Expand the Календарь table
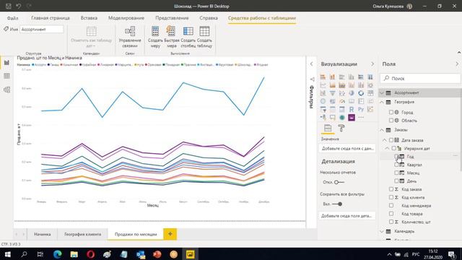Screen dimensions: 462x260 click(x=382, y=231)
